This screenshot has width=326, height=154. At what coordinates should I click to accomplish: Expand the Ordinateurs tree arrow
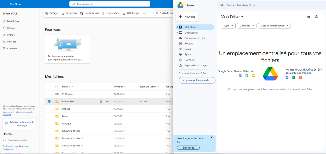(x=178, y=32)
